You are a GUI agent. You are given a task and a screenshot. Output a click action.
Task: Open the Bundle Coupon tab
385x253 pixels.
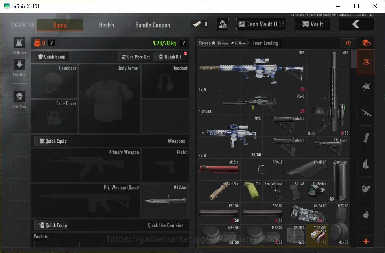click(153, 25)
